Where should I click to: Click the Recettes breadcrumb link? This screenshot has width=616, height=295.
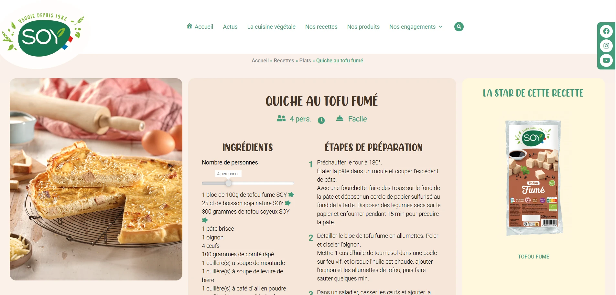click(x=284, y=60)
